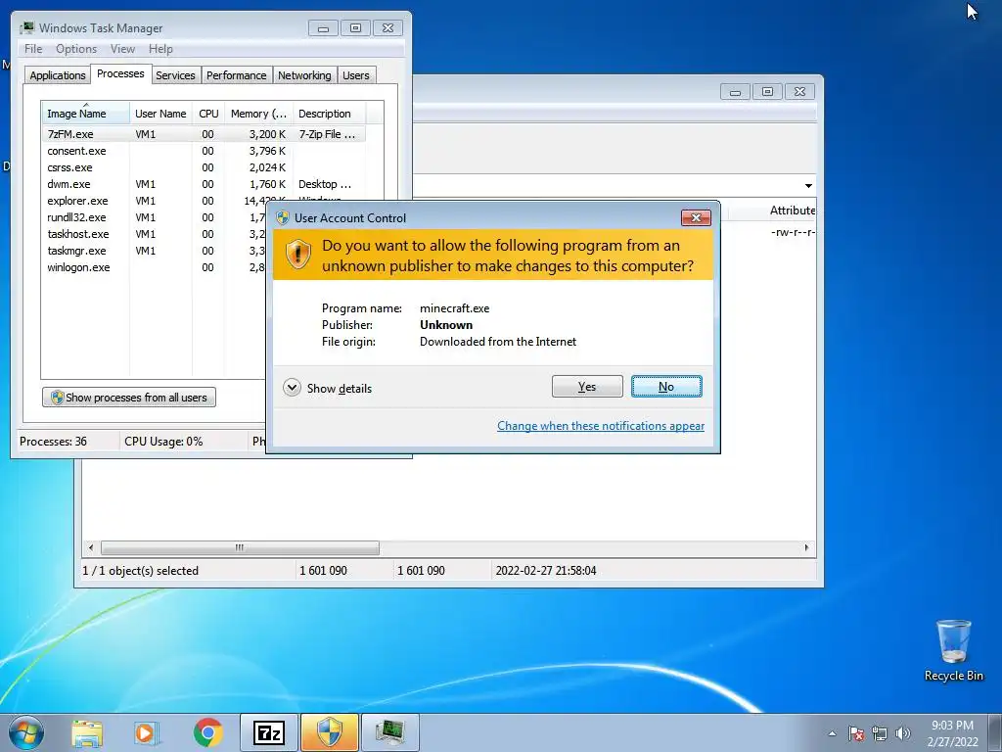The height and width of the screenshot is (752, 1002).
Task: Click CPU Usage: 0% status text
Action: [x=163, y=442]
